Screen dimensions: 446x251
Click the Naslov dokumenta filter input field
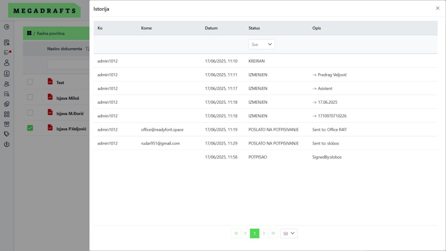[68, 65]
